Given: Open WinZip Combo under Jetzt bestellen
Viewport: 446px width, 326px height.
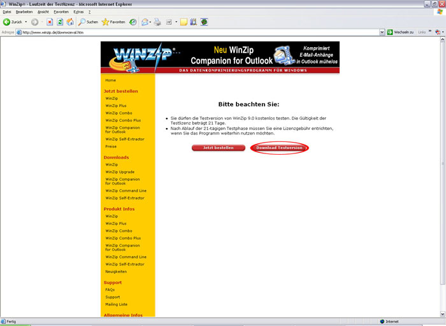Looking at the screenshot, I should (x=119, y=113).
